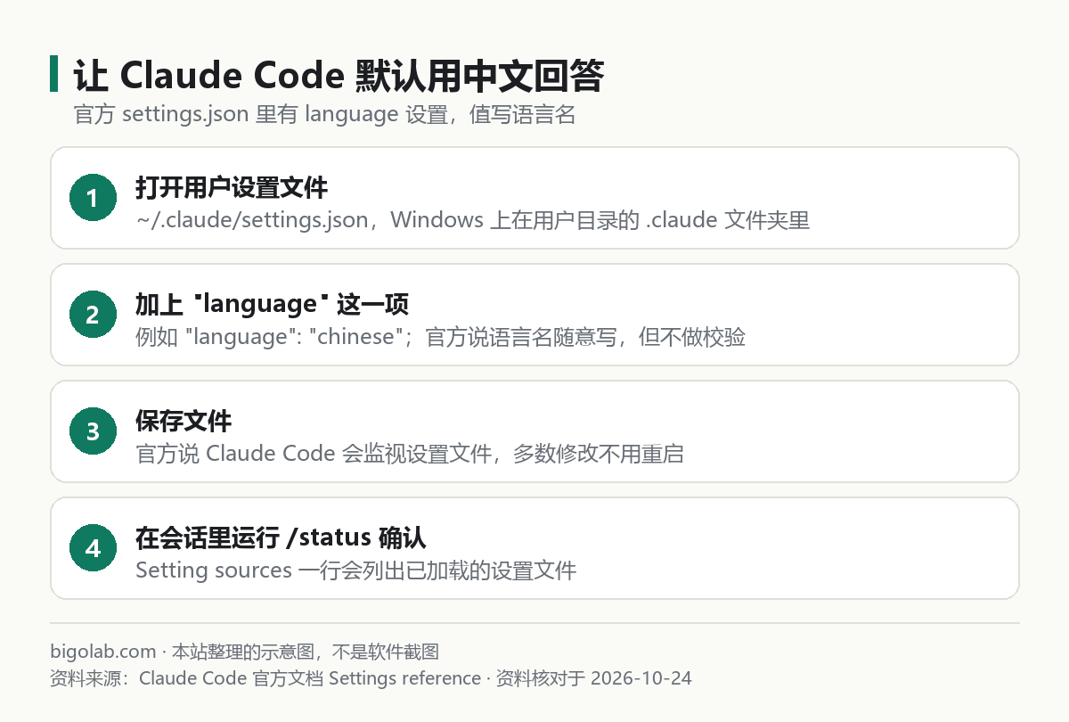
Task: Click the line starting "~/.claude/settings.json"
Action: coord(472,219)
